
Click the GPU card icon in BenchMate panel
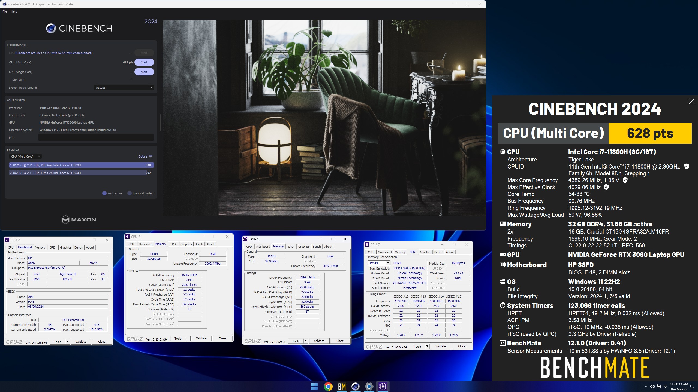click(x=503, y=255)
